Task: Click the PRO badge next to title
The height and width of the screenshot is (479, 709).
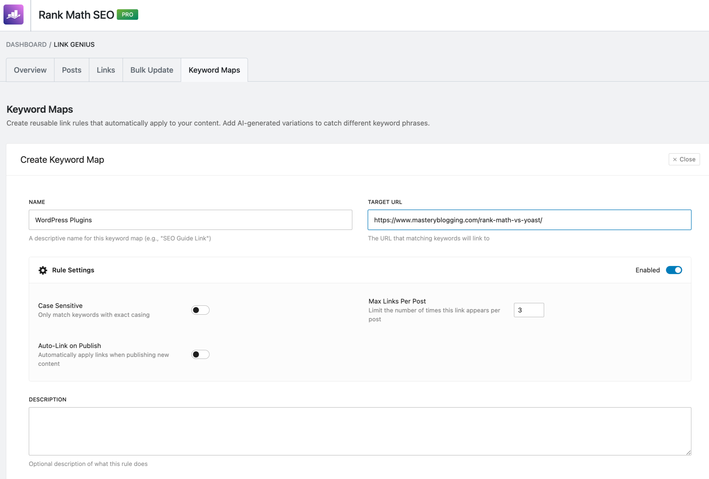Action: tap(127, 14)
